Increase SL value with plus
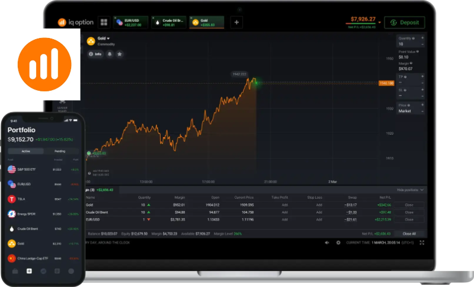This screenshot has height=287, width=474. [422, 90]
